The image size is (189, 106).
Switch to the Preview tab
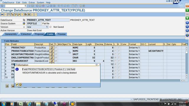click(x=61, y=34)
